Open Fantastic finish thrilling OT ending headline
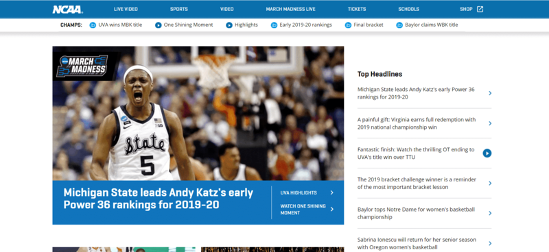 point(416,153)
